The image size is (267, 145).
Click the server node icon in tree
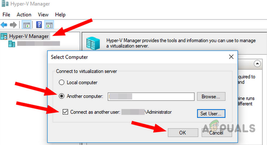[x=12, y=44]
